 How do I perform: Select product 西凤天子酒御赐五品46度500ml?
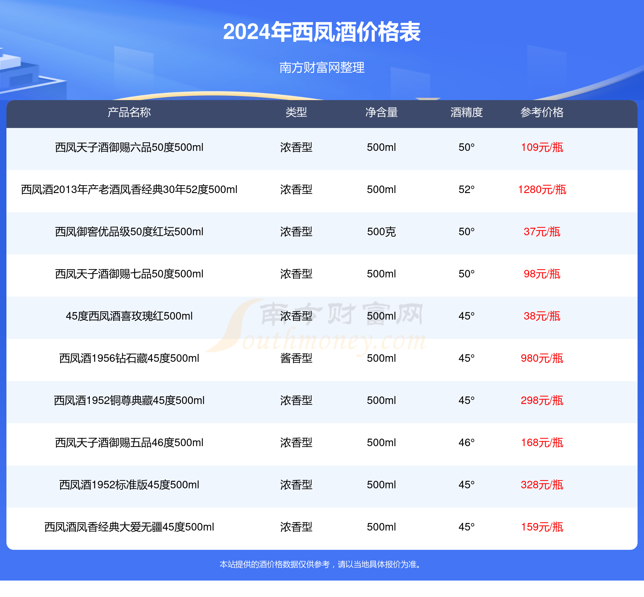coord(129,443)
